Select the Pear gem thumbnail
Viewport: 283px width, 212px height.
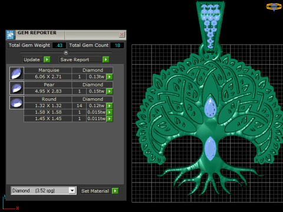pyautogui.click(x=17, y=88)
